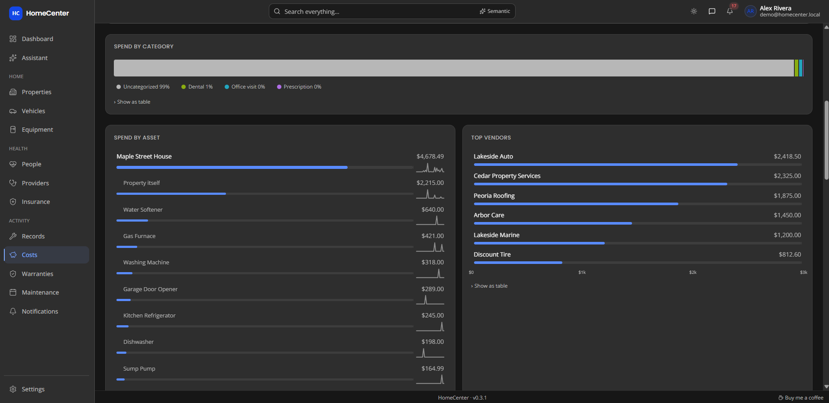The height and width of the screenshot is (403, 829).
Task: Click the Maple Street House spend bar
Action: 232,167
